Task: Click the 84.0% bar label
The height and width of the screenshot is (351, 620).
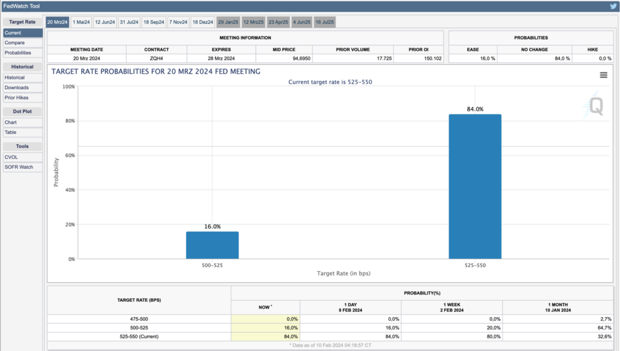Action: pyautogui.click(x=475, y=109)
